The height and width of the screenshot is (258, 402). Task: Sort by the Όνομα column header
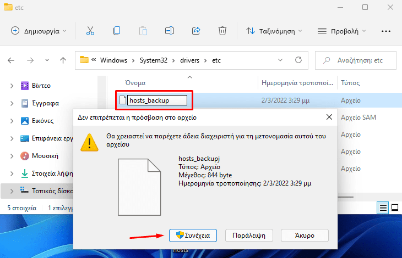pos(135,83)
